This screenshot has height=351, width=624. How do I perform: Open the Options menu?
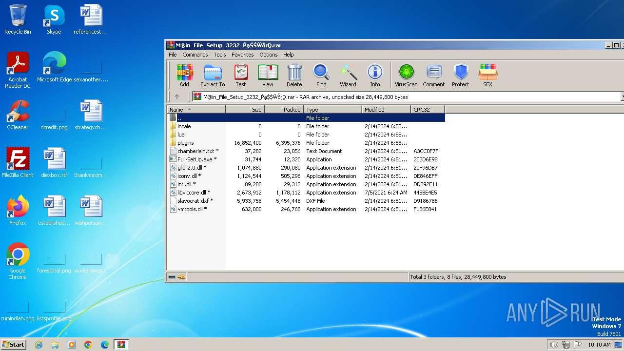pyautogui.click(x=268, y=55)
